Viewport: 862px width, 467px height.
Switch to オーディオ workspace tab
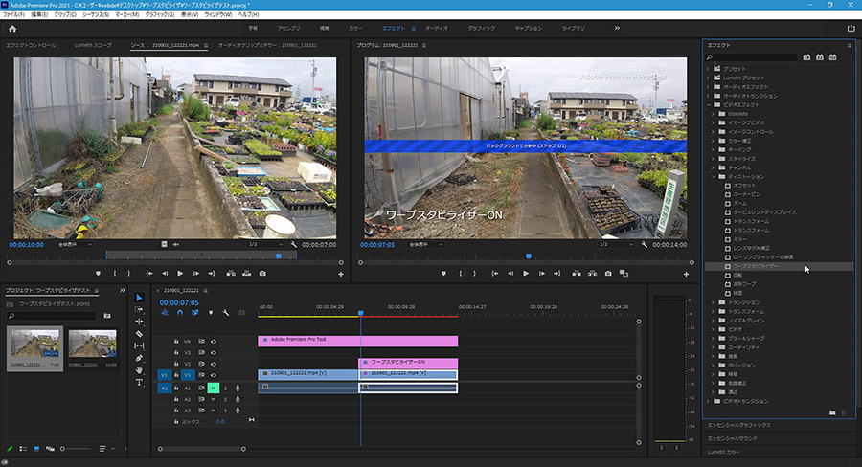437,28
